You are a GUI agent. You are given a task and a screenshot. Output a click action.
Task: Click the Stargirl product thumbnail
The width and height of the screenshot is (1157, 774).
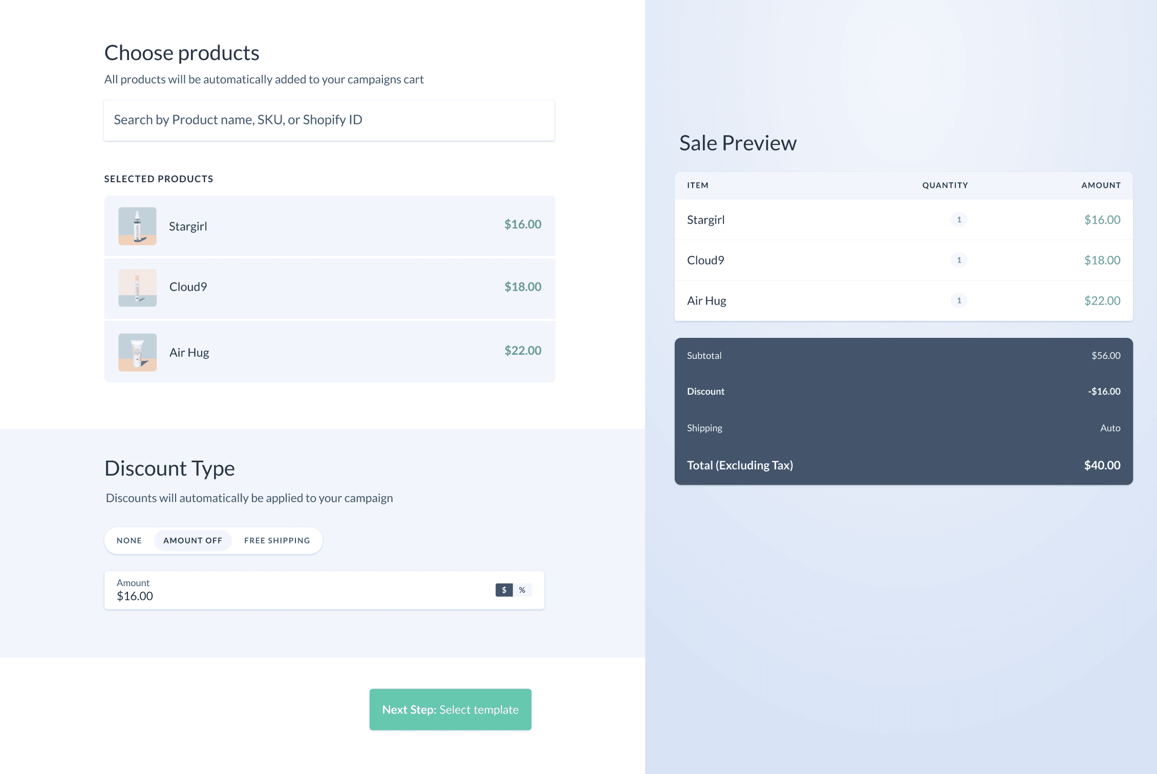tap(137, 226)
